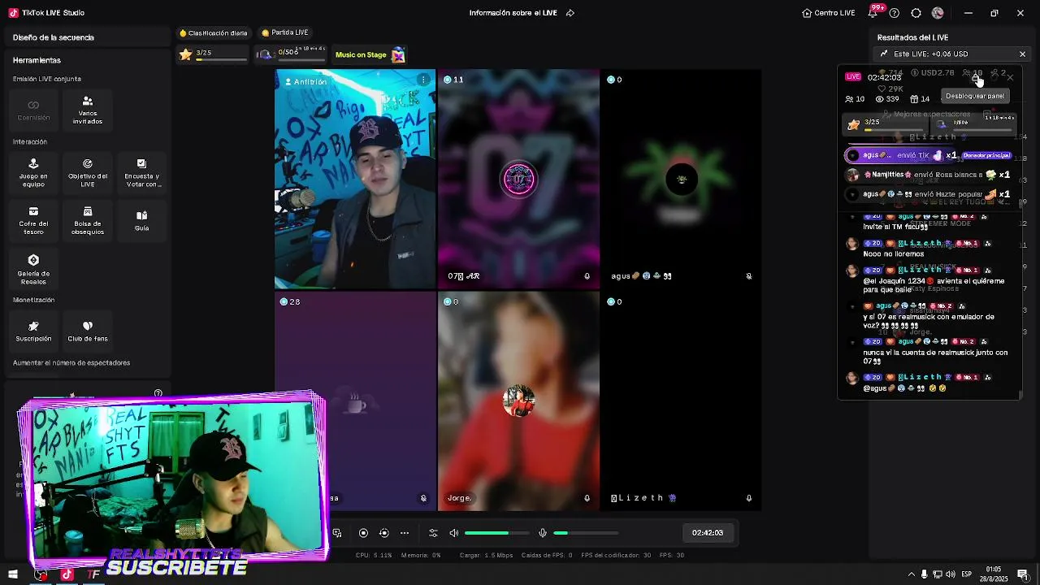1040x585 pixels.
Task: Open Club de fans tool
Action: coord(87,331)
